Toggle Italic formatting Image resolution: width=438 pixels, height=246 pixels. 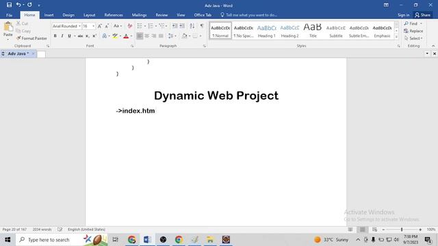(x=62, y=36)
